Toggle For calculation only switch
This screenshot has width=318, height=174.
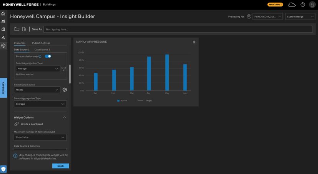[x=48, y=56]
